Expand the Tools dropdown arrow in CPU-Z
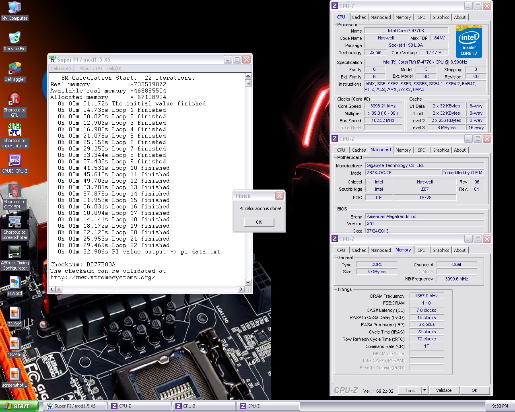Viewport: 515px width, 412px height. point(424,390)
